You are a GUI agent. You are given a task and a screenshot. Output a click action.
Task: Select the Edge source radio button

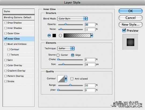click(x=73, y=55)
